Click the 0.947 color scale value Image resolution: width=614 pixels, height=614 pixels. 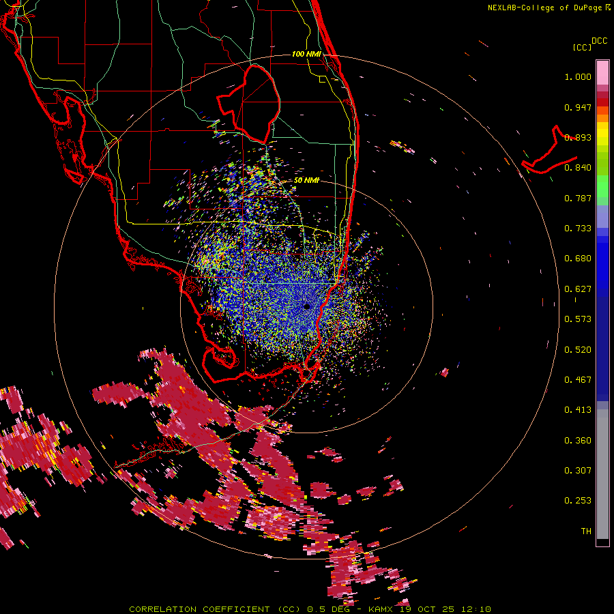tap(578, 107)
